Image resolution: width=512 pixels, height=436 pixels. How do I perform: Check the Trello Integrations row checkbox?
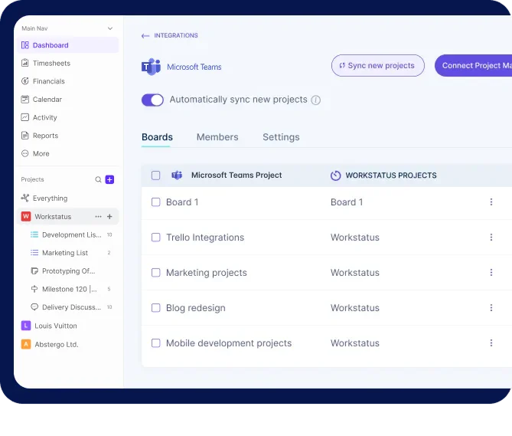point(156,238)
